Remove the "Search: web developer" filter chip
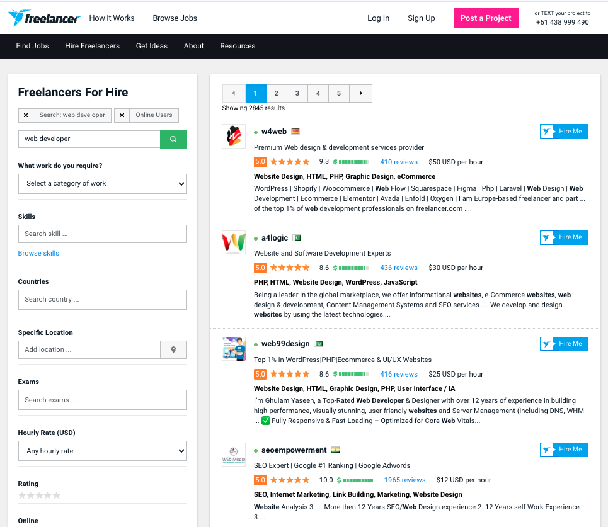608x527 pixels. [x=25, y=115]
